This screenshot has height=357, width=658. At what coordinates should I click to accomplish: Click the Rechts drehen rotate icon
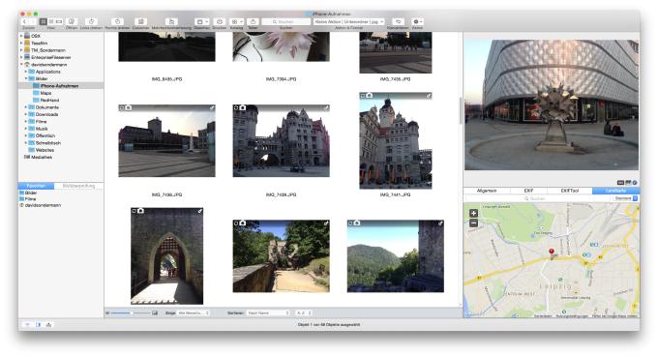(117, 21)
